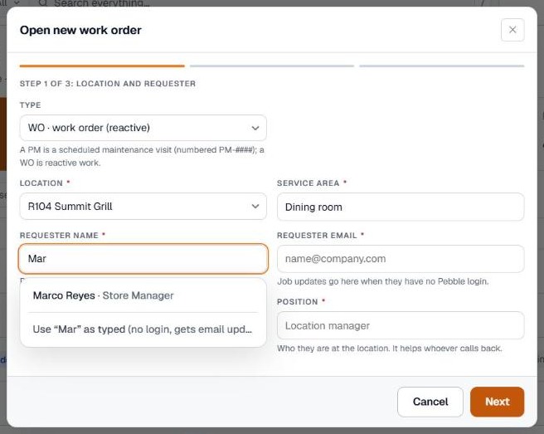Click Next to proceed to step 2
The image size is (544, 434).
pyautogui.click(x=498, y=402)
